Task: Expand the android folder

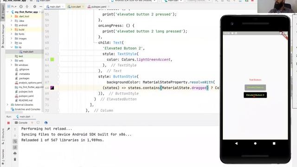Action: tap(11, 25)
